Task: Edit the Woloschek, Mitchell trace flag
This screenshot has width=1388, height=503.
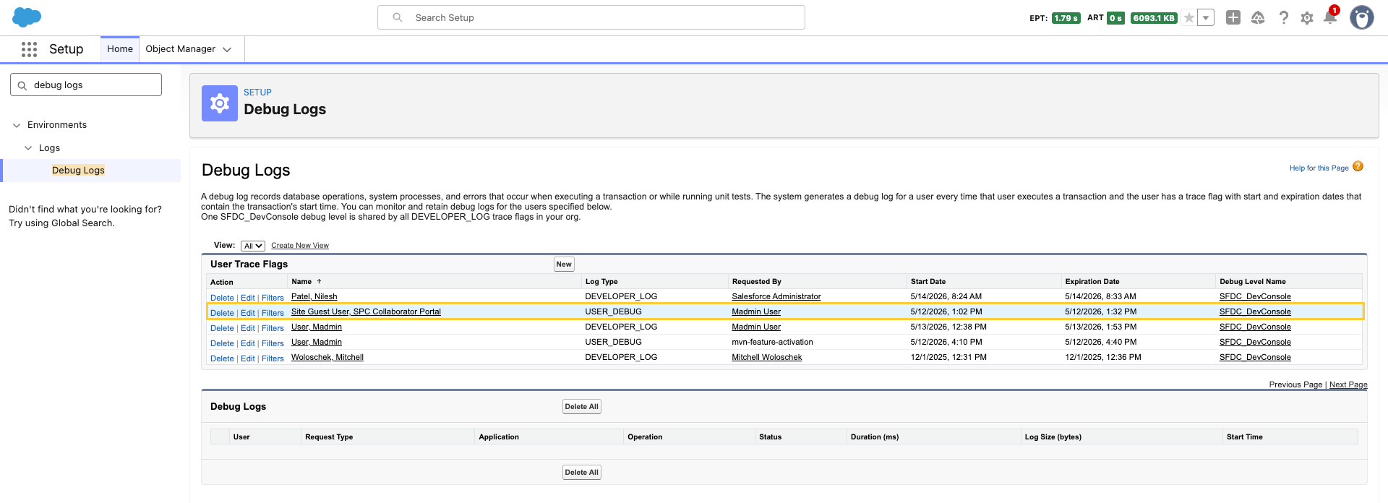Action: (x=248, y=358)
